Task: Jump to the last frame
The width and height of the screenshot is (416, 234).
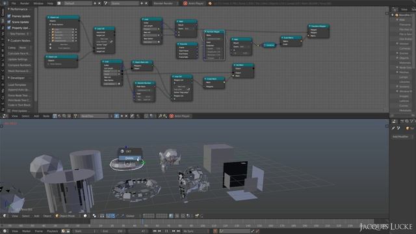Action: [x=179, y=231]
